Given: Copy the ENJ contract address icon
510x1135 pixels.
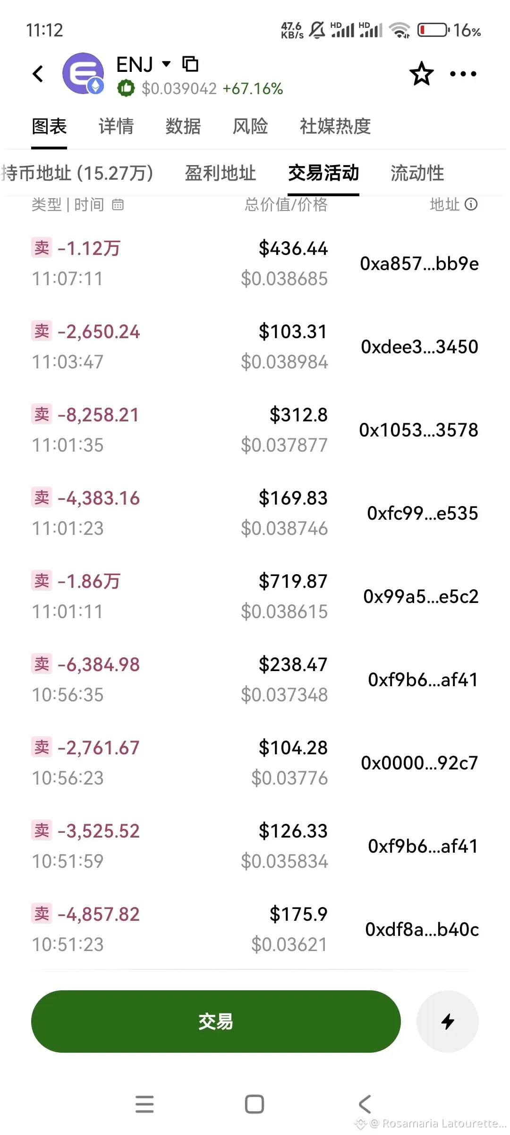Looking at the screenshot, I should pyautogui.click(x=190, y=64).
